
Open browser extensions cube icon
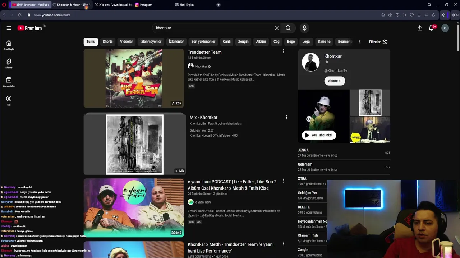click(x=444, y=15)
